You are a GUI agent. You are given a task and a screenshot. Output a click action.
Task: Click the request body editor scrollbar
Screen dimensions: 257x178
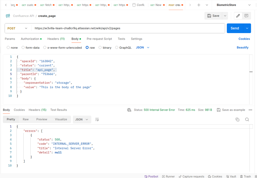click(251, 79)
